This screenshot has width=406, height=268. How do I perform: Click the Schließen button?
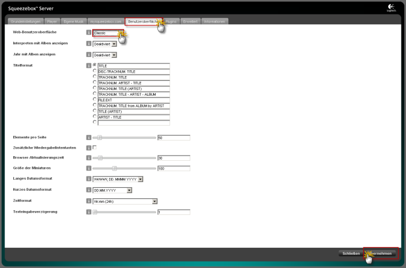tap(351, 254)
